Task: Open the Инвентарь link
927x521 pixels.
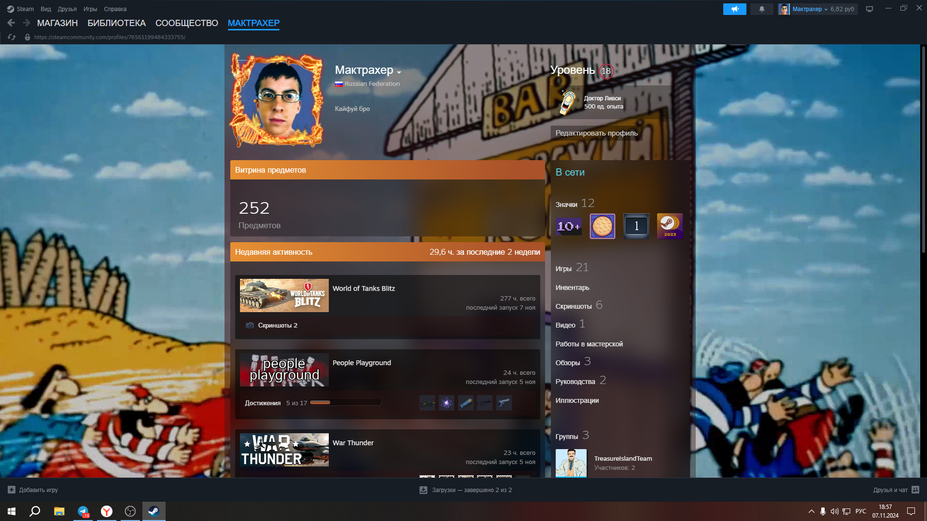Action: pyautogui.click(x=572, y=288)
